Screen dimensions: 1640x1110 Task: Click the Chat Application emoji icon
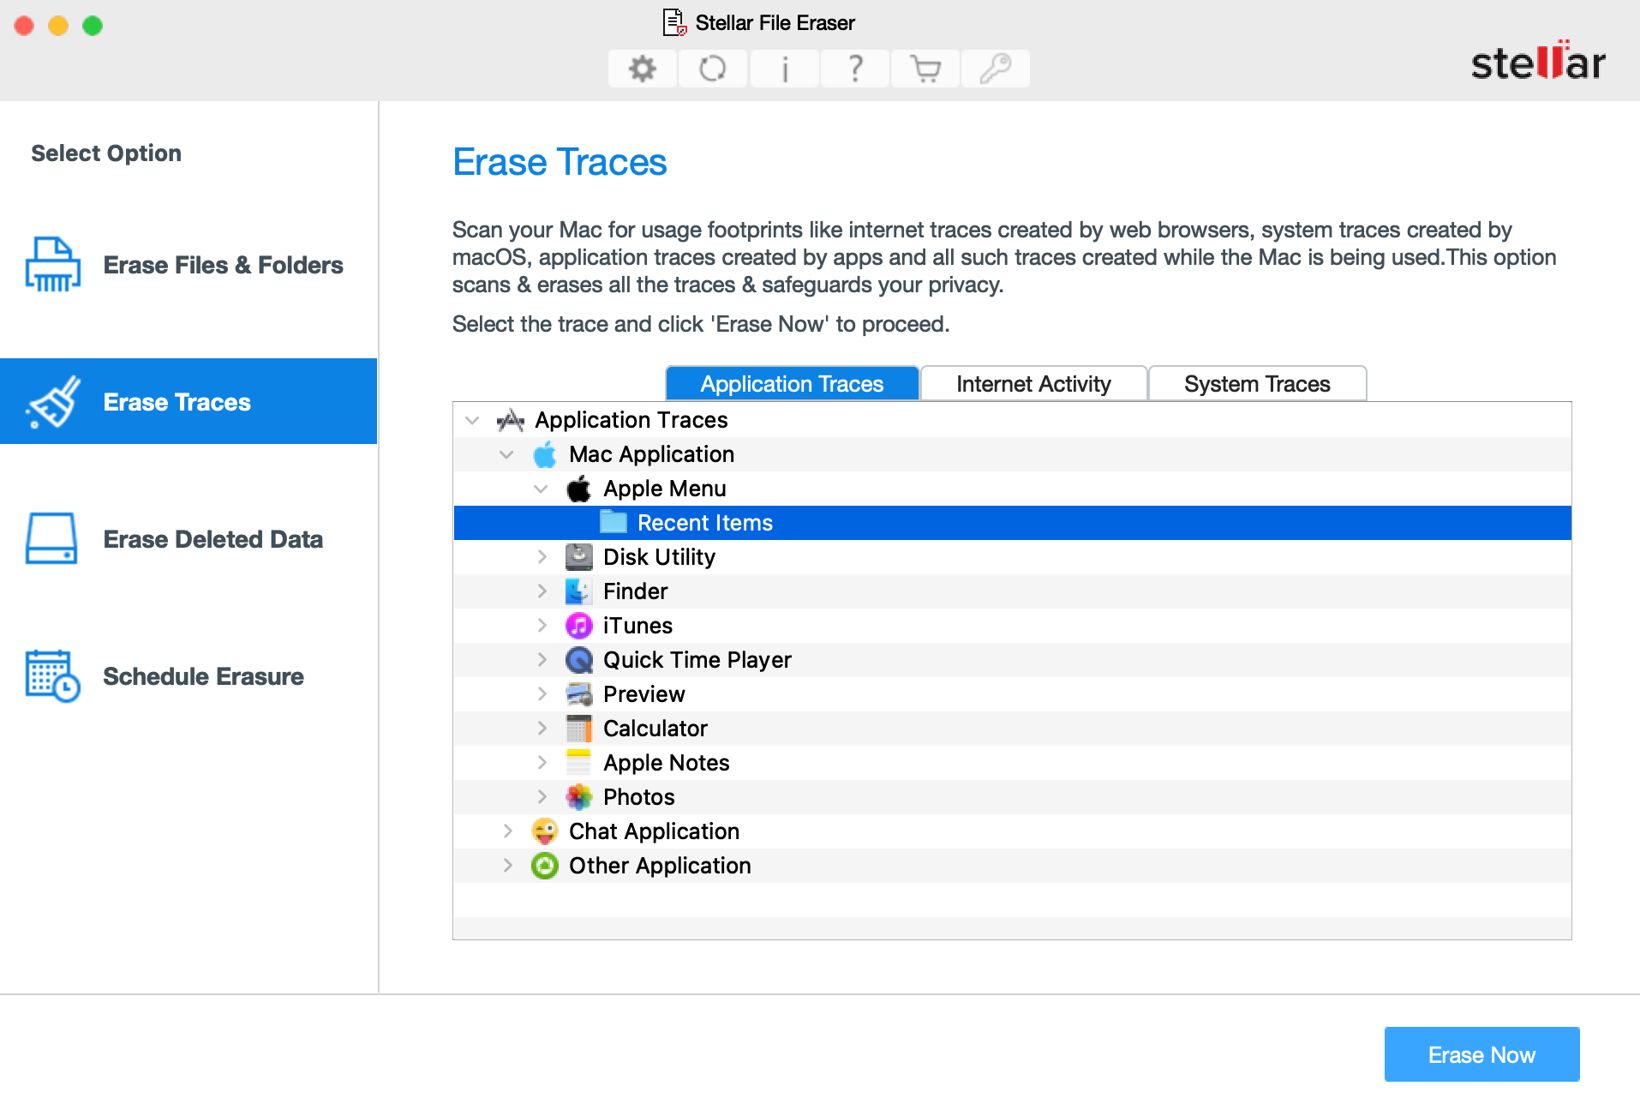coord(545,831)
